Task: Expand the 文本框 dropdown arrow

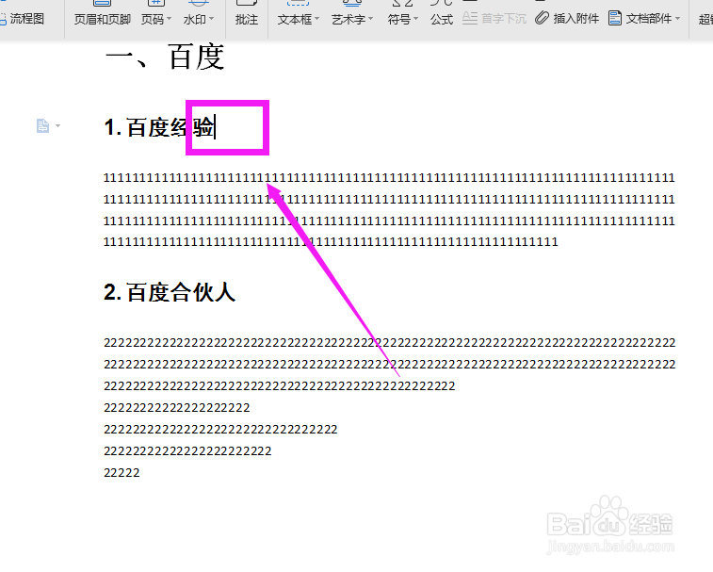Action: pyautogui.click(x=316, y=19)
